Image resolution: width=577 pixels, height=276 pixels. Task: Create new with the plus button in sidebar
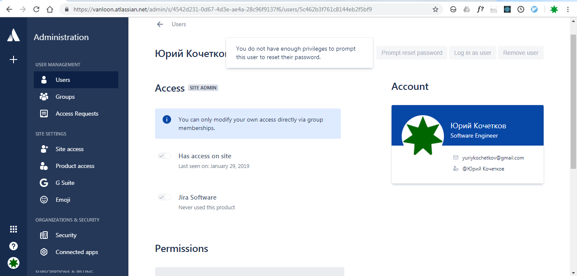[x=14, y=60]
